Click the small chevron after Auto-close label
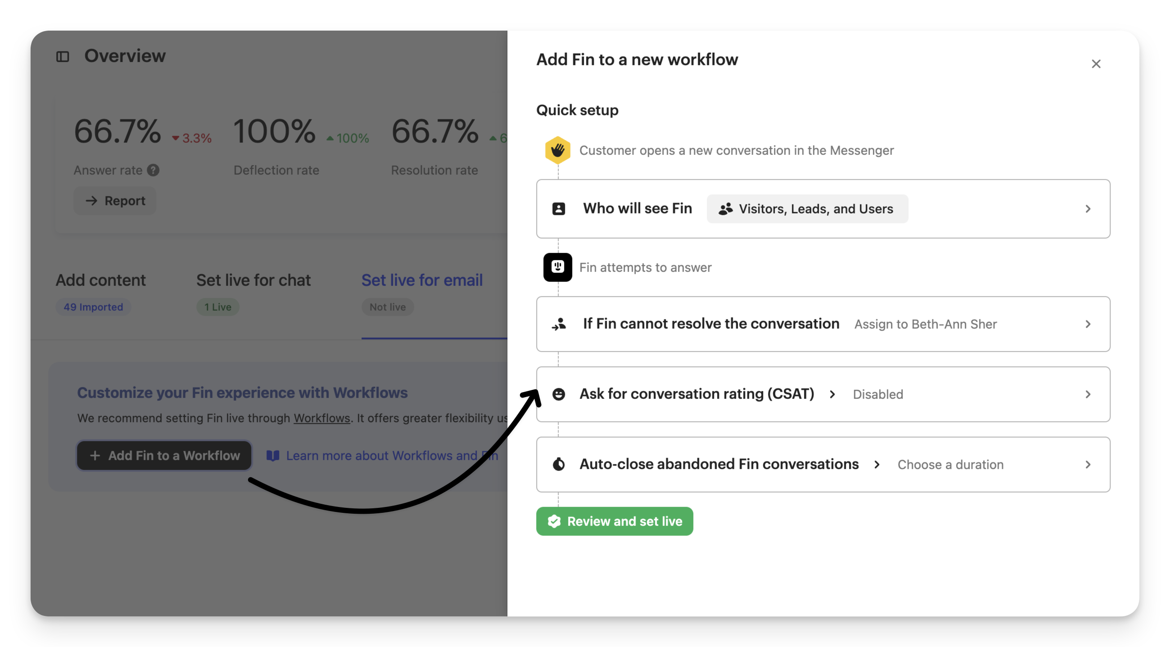The image size is (1170, 647). point(876,464)
